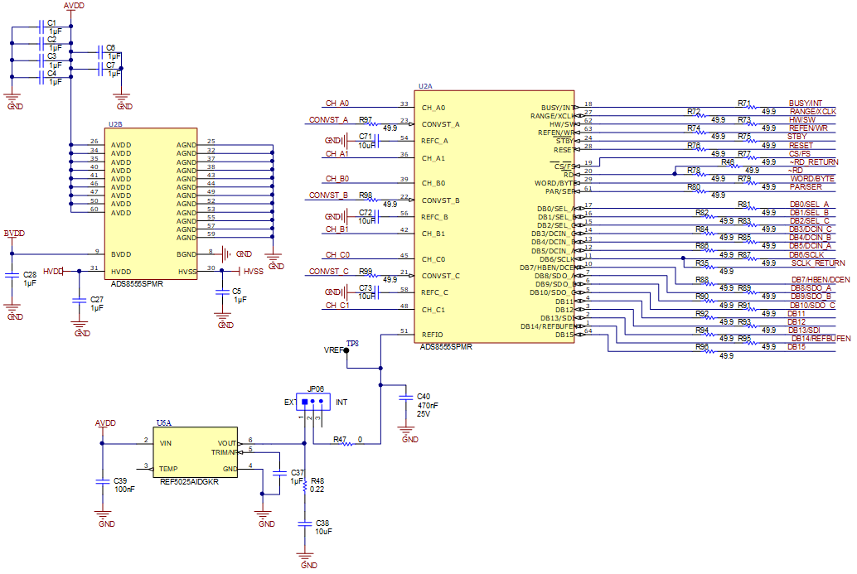
Task: Click the ~RD_RETURN net label
Action: click(x=814, y=162)
